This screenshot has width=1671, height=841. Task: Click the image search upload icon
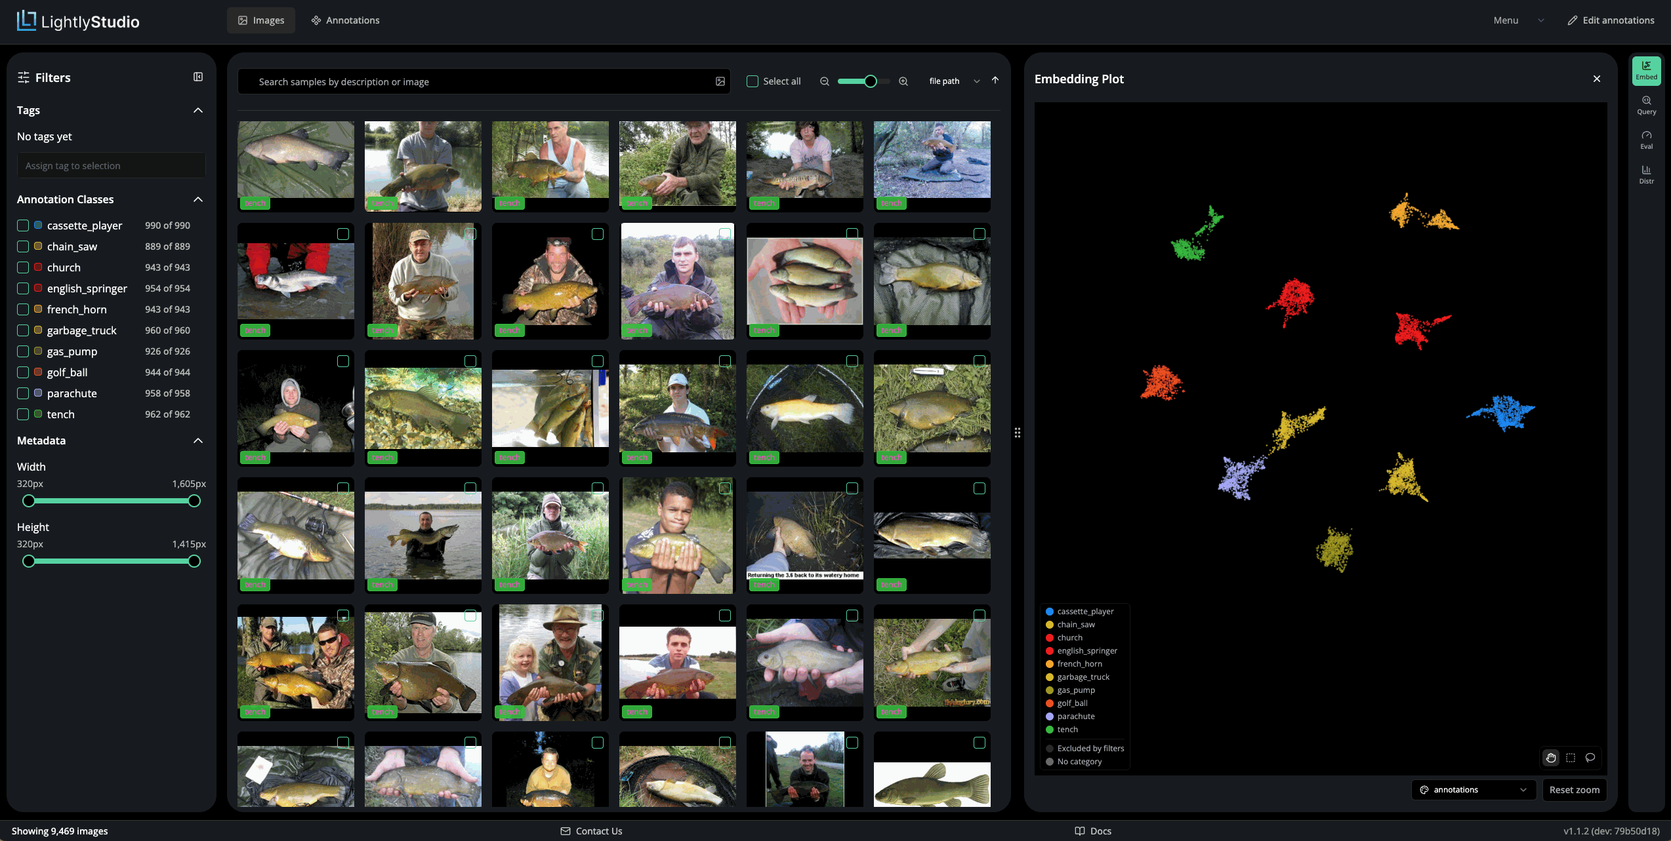click(720, 81)
